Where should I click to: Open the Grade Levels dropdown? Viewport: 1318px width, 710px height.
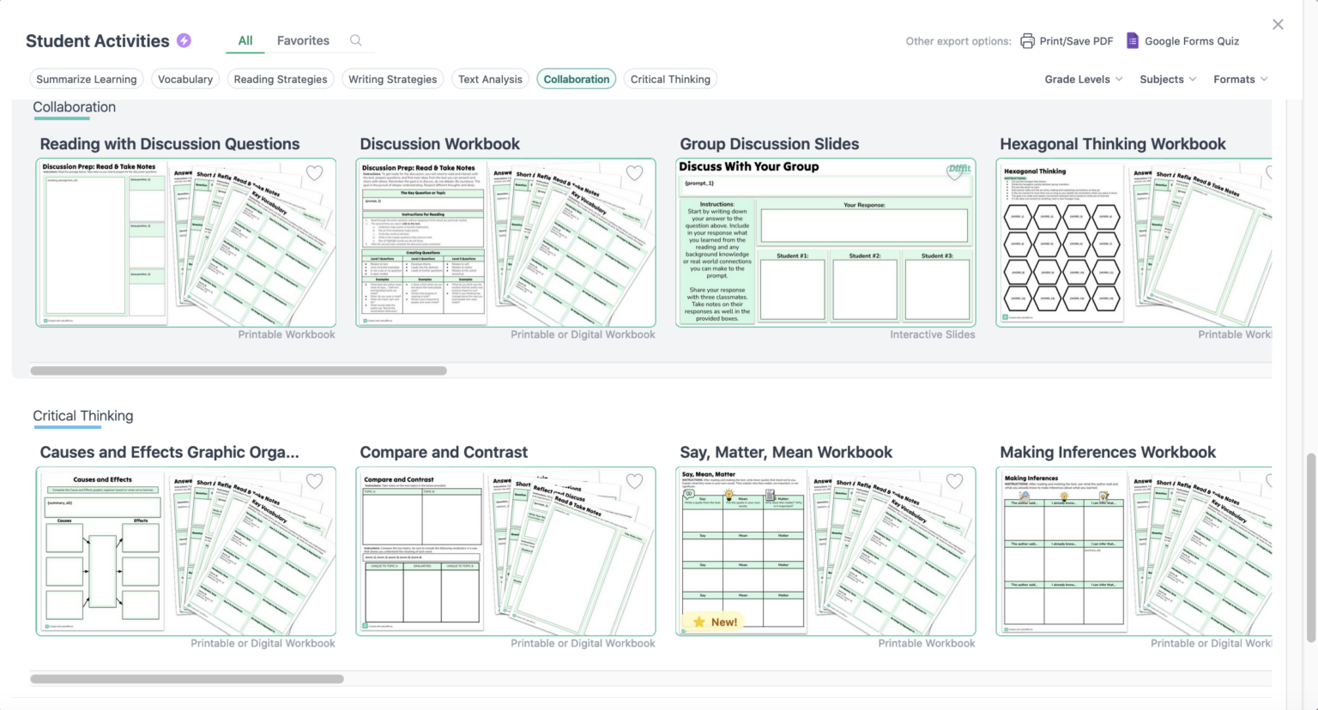(1083, 79)
